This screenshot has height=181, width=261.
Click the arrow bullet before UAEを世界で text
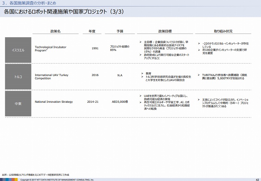pos(141,96)
